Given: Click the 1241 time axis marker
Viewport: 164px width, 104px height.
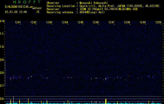Looking at the screenshot, I should (x=18, y=22).
